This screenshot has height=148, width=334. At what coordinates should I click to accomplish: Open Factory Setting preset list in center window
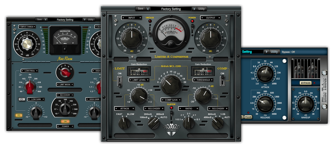pos(171,9)
